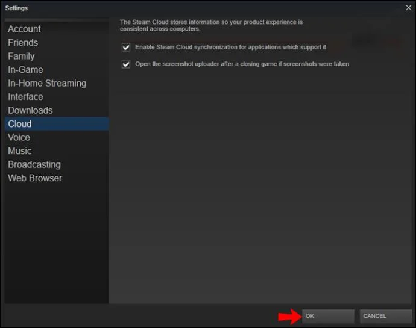Open Broadcasting settings
The image size is (416, 328).
tap(56, 164)
